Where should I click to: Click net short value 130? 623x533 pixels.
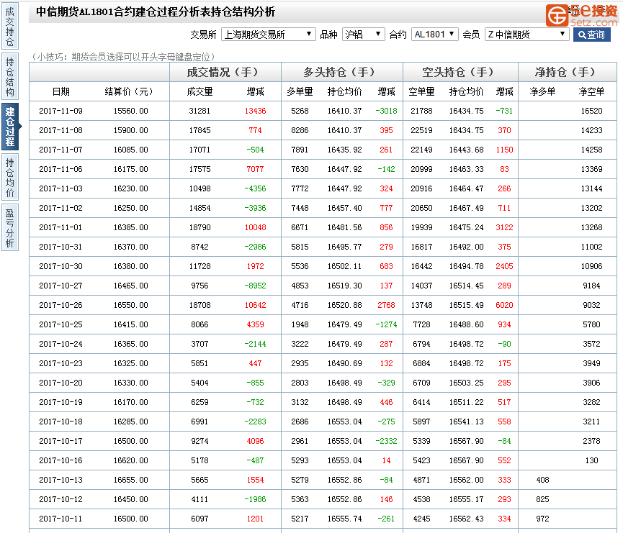[591, 460]
